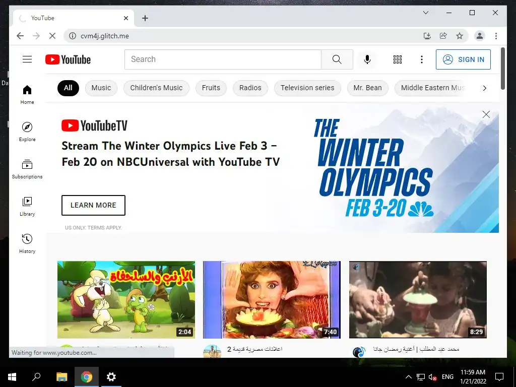Open Chrome tab search dropdown
Image resolution: width=516 pixels, height=387 pixels.
[425, 13]
